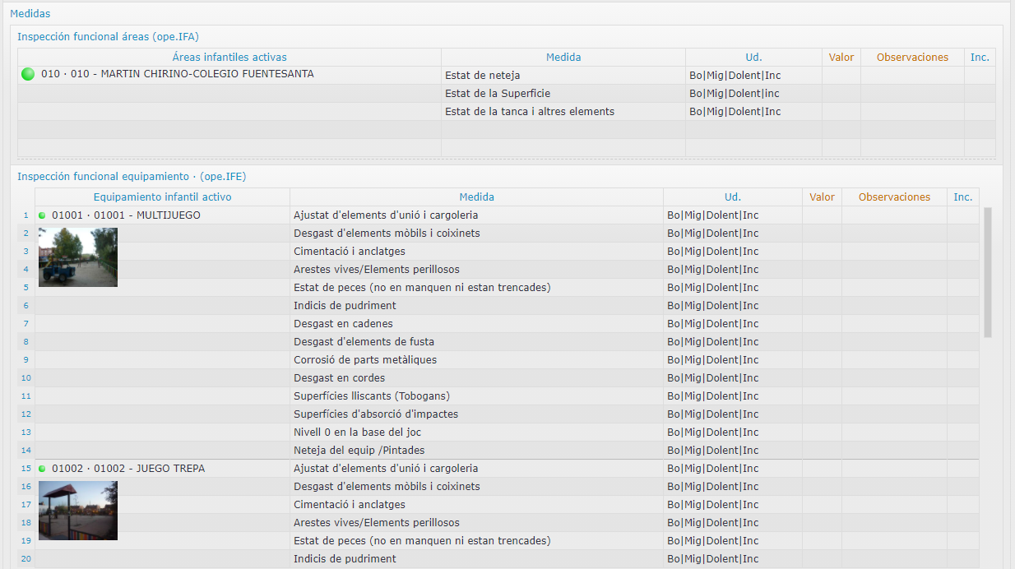Click row number 14 in the equipment table

pyautogui.click(x=26, y=451)
